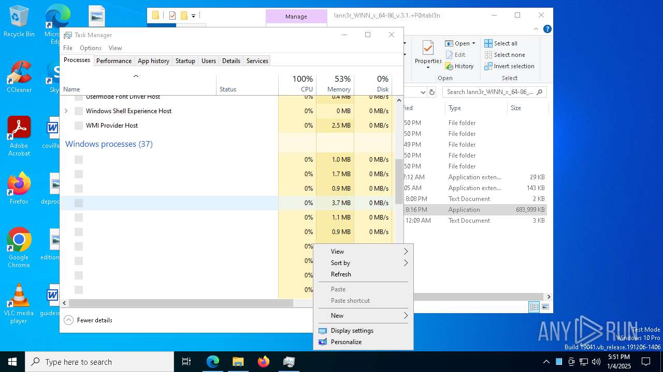The image size is (663, 372).
Task: Open Task View on the taskbar
Action: (x=186, y=362)
